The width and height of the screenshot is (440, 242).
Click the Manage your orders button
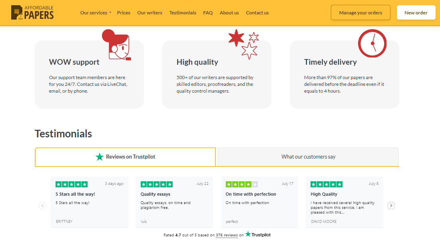click(360, 13)
